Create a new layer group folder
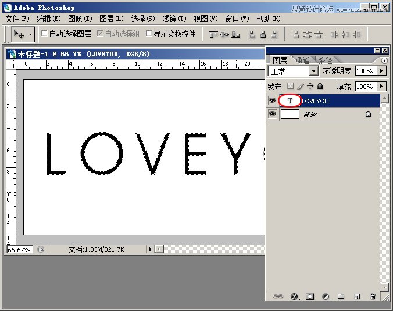The width and height of the screenshot is (393, 311). click(341, 296)
